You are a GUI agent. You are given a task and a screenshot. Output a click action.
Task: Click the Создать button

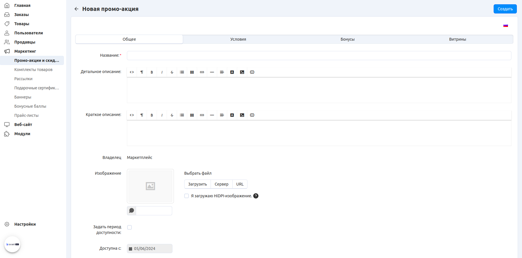[505, 9]
